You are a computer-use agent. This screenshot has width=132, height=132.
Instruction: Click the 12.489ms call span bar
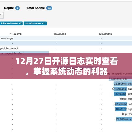120,89
